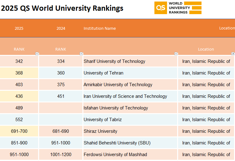Open the active Location filter button
Screen dimensions: 235x161
pos(233,54)
